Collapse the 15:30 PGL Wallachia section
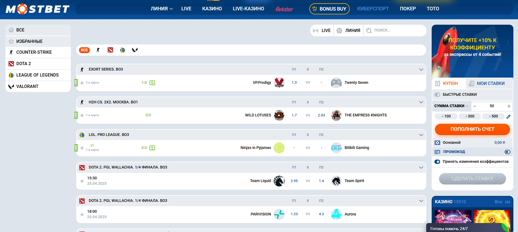This screenshot has width=518, height=232. (x=421, y=167)
